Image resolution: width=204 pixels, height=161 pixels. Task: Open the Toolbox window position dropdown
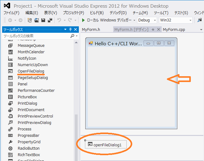(x=65, y=29)
